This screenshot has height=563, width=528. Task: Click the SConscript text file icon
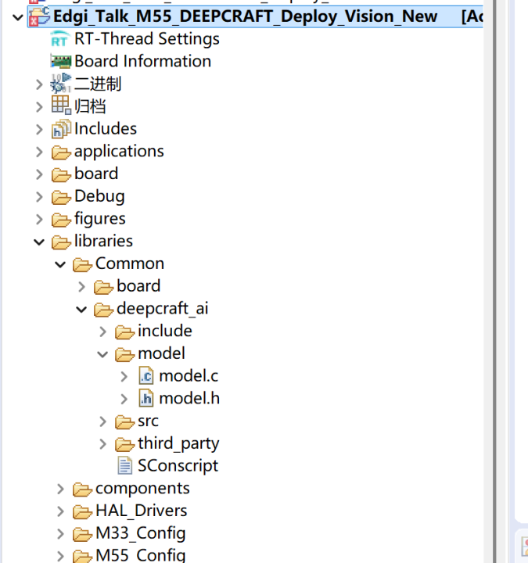click(125, 466)
